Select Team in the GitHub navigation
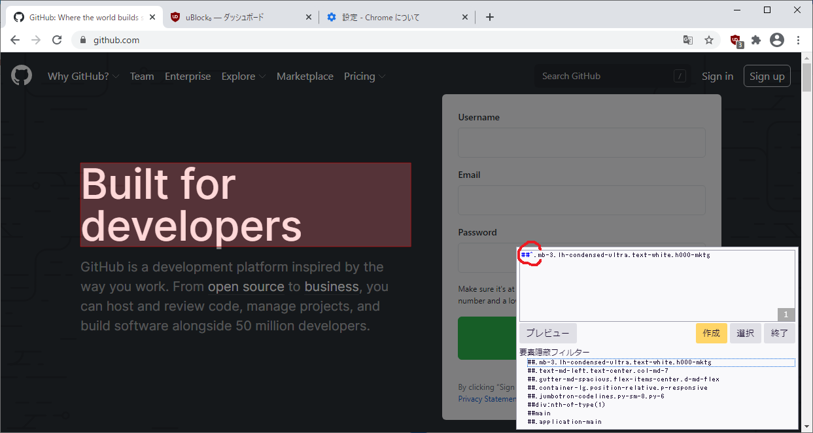This screenshot has width=813, height=433. pos(142,76)
